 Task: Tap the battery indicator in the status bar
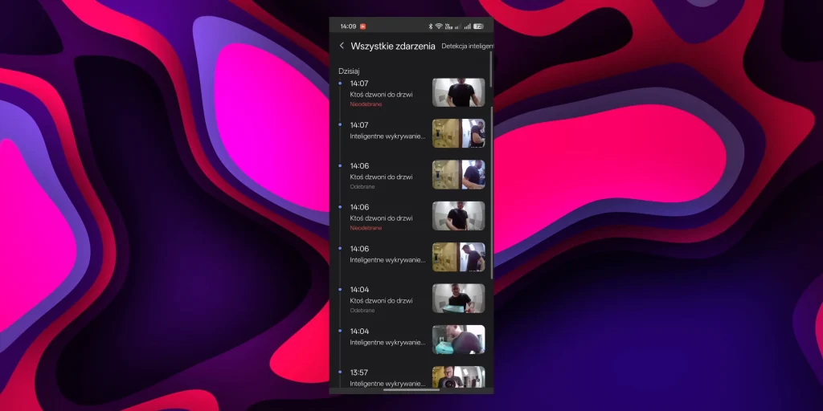[x=478, y=26]
